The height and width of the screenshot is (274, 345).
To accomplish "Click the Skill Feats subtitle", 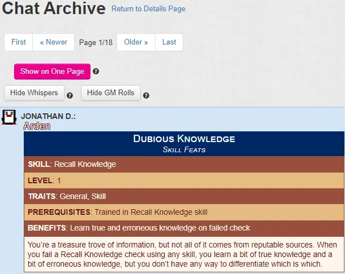I will pyautogui.click(x=184, y=149).
